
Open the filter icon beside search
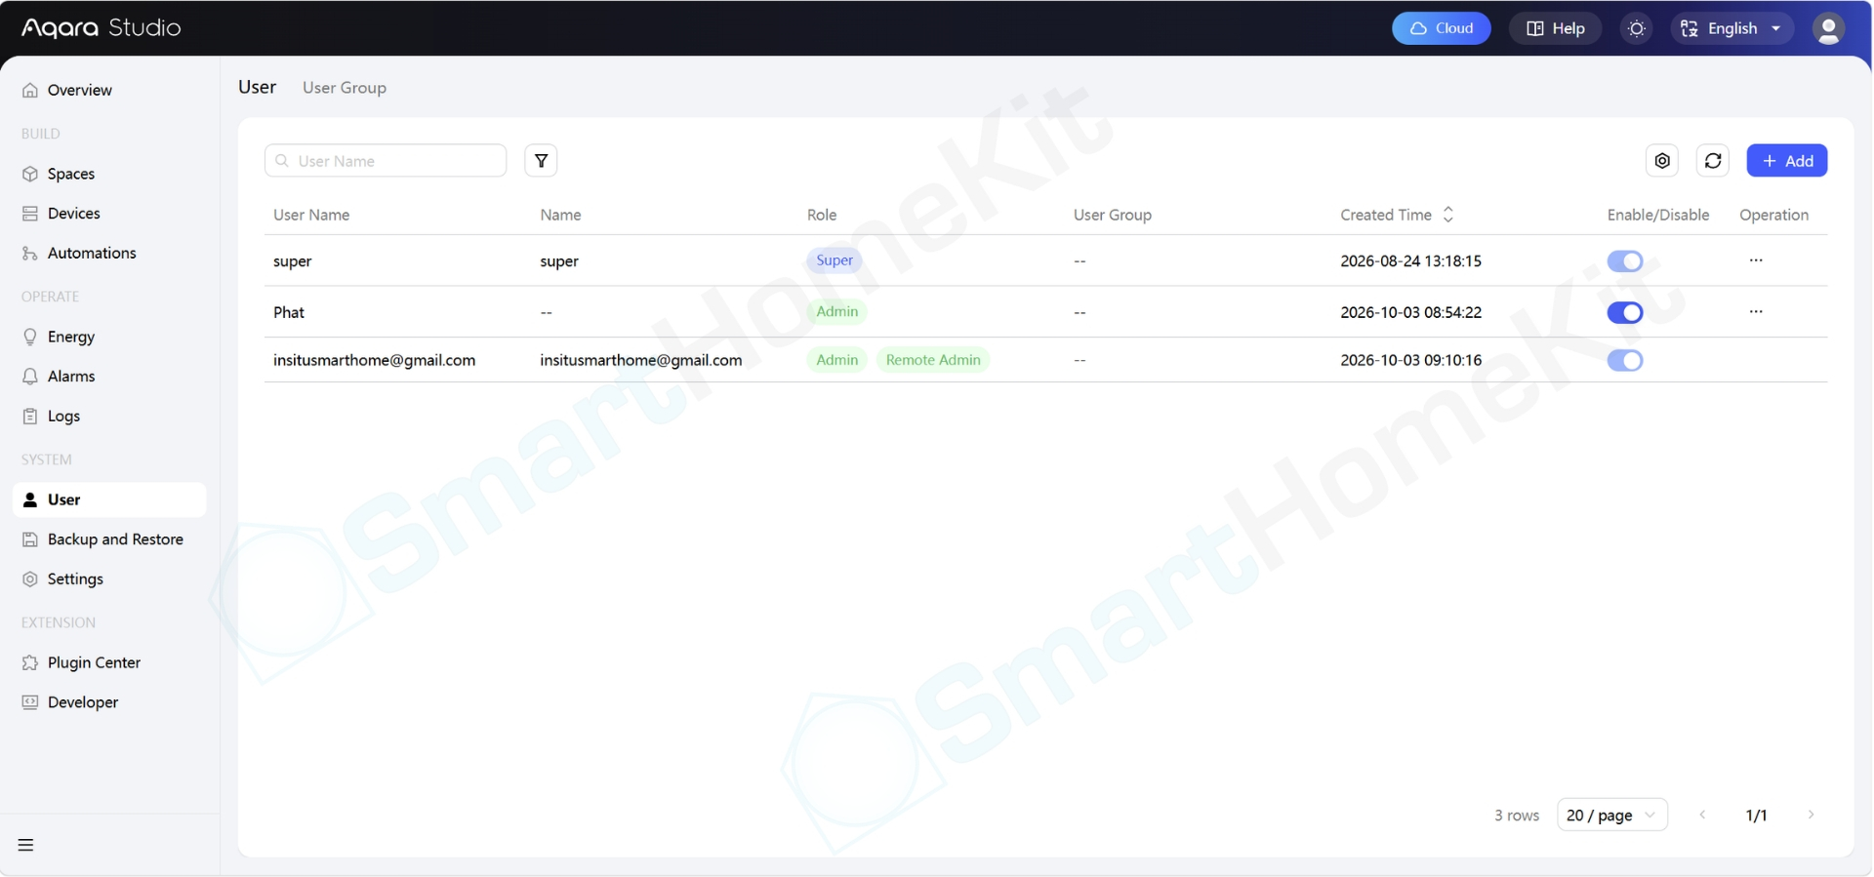click(x=541, y=161)
